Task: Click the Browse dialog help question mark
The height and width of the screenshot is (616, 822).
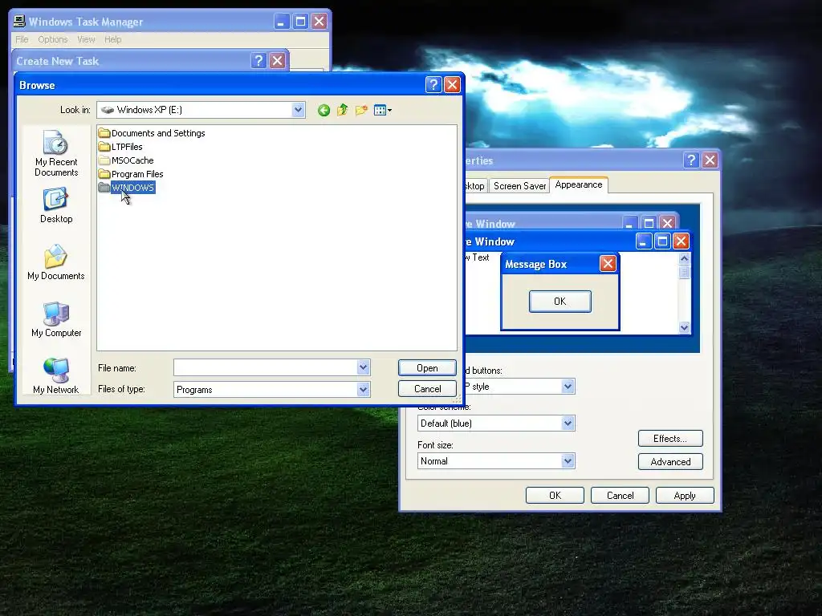Action: pyautogui.click(x=433, y=85)
